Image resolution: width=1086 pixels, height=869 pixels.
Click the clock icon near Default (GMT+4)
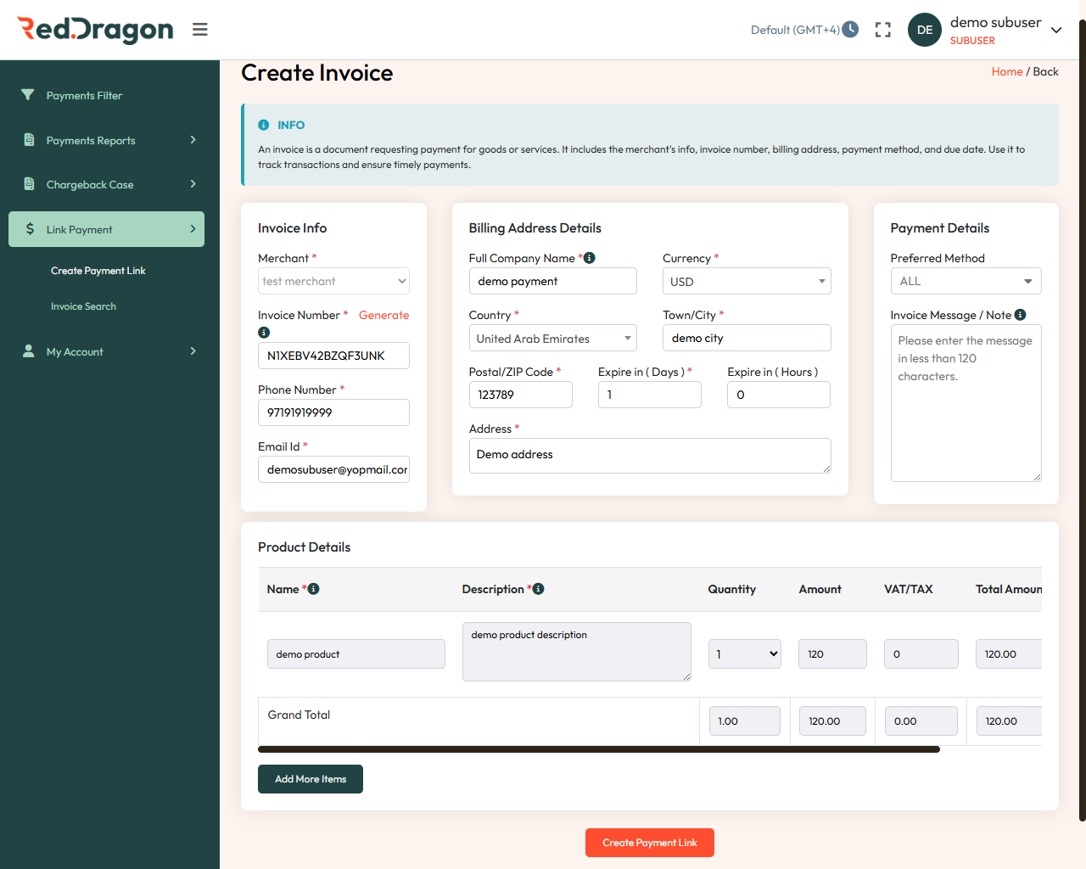(x=851, y=29)
